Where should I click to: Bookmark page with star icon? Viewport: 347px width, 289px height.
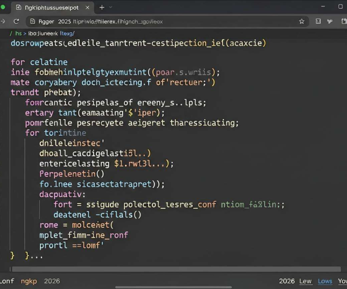[x=302, y=21]
